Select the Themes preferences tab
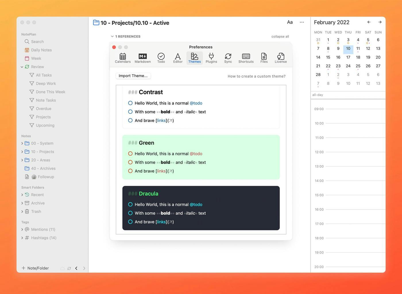The height and width of the screenshot is (294, 402). pyautogui.click(x=195, y=58)
